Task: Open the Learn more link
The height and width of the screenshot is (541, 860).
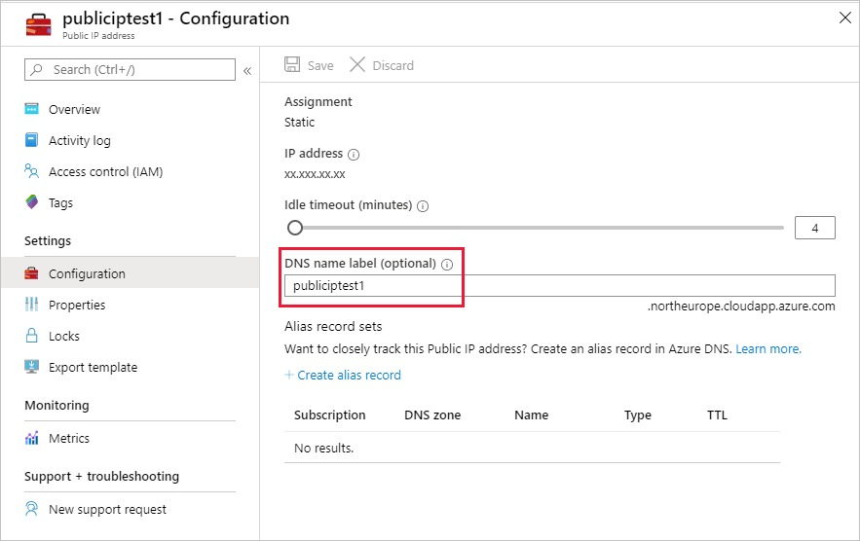Action: [x=768, y=348]
